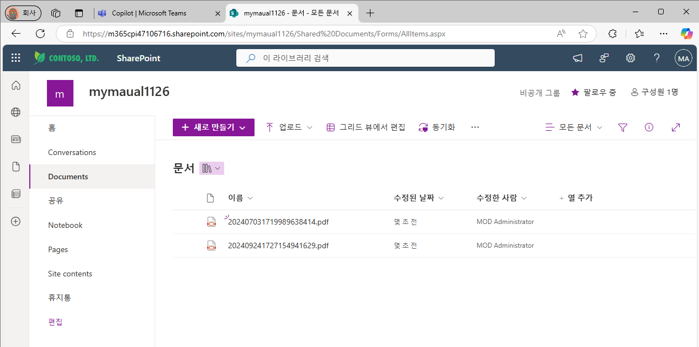Toggle the 팔로우 중 star follow status
The height and width of the screenshot is (347, 699).
(594, 92)
